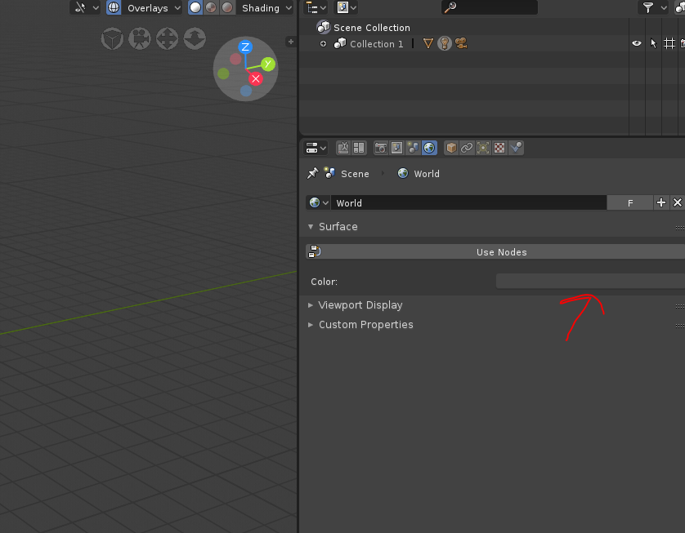Toggle the pin icon in properties context
Viewport: 685px width, 533px height.
coord(313,173)
